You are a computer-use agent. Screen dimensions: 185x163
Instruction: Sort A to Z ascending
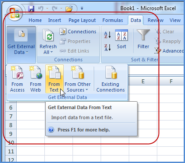(108, 35)
